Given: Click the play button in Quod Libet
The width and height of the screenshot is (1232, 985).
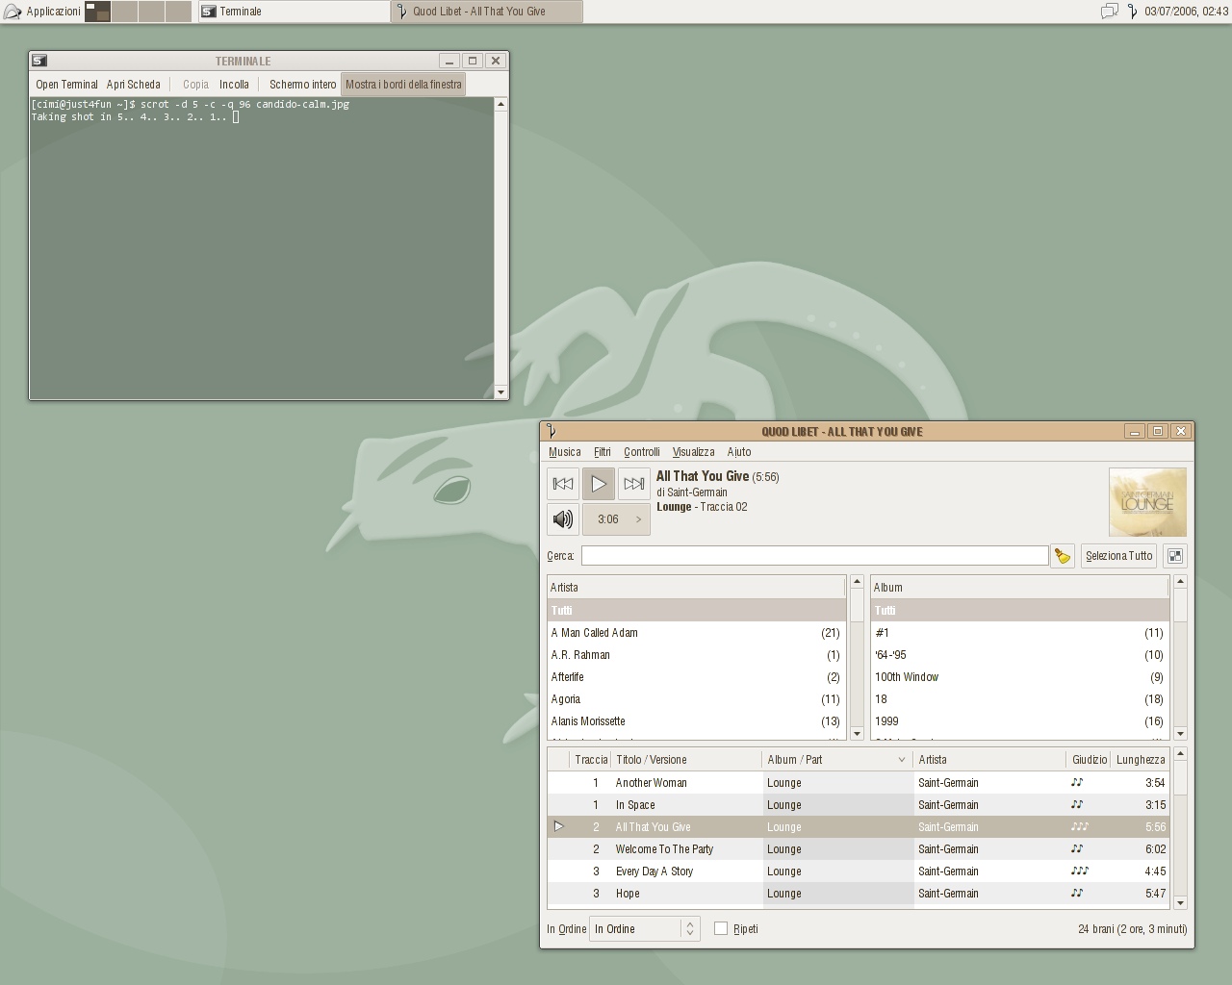Looking at the screenshot, I should point(598,484).
